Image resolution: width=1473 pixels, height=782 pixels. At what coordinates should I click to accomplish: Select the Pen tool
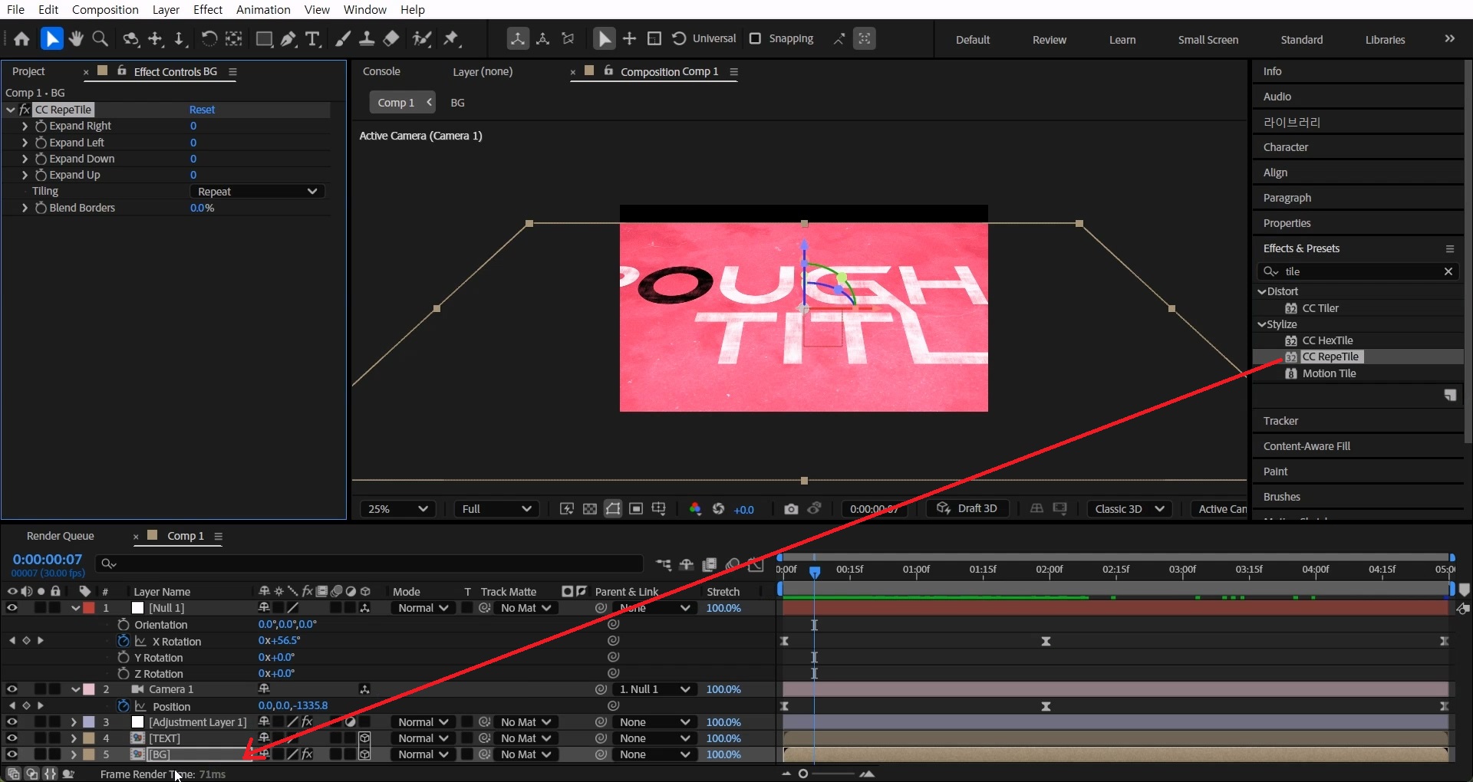288,39
